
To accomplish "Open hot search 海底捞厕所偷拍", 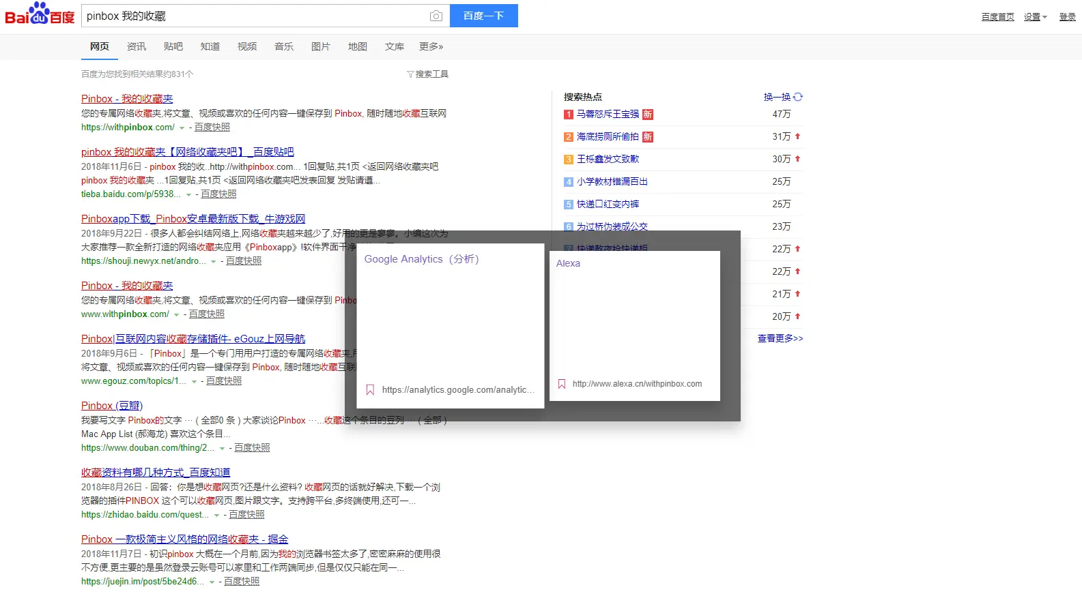I will click(x=608, y=137).
